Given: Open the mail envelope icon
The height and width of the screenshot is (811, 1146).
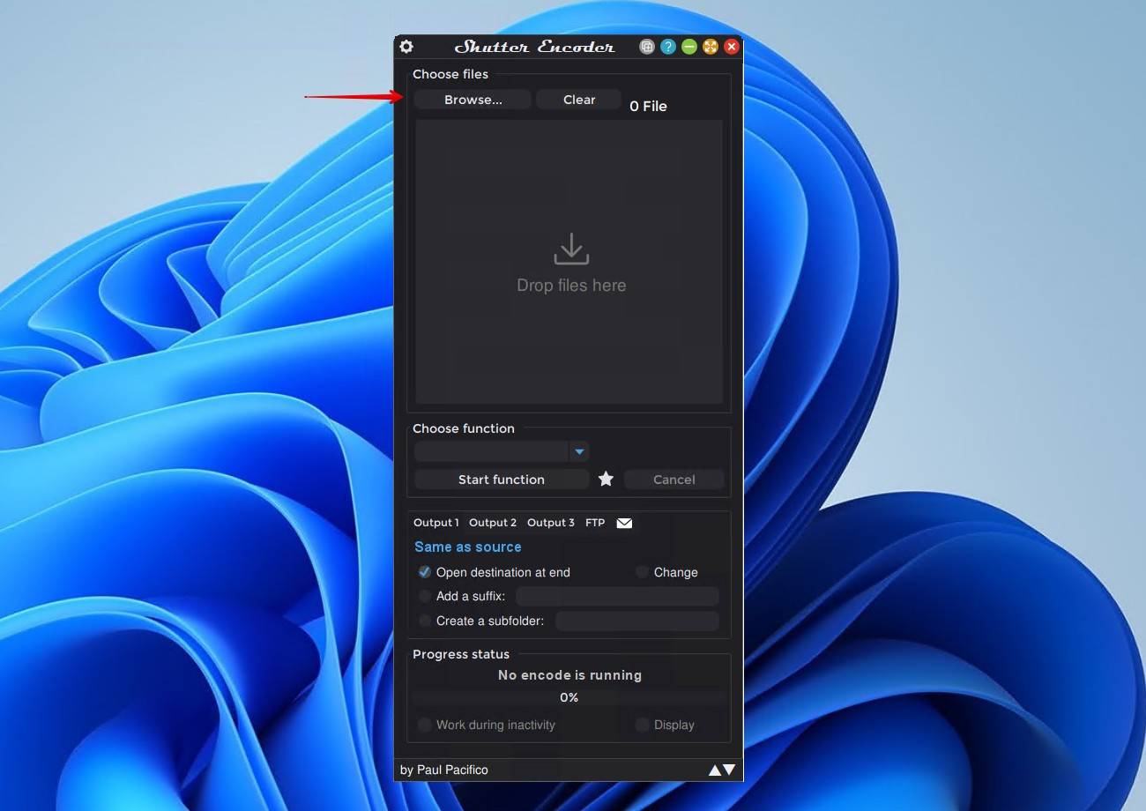Looking at the screenshot, I should [624, 523].
